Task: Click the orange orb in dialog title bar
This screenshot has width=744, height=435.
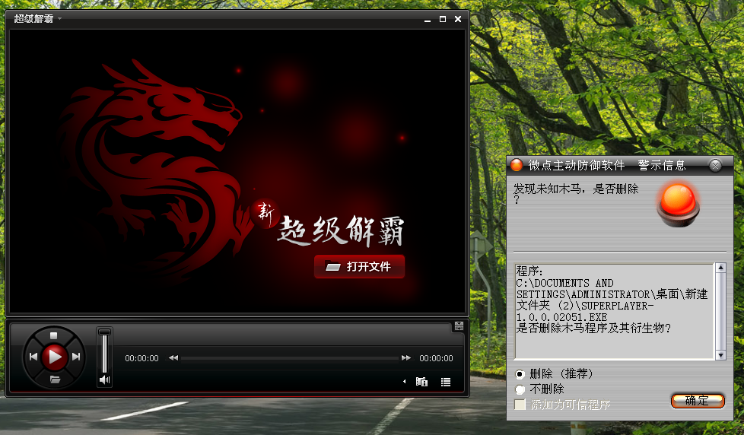Action: point(517,165)
